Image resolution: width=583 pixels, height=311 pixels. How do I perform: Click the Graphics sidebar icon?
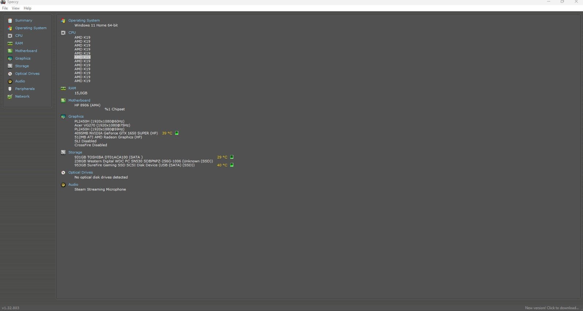click(10, 59)
